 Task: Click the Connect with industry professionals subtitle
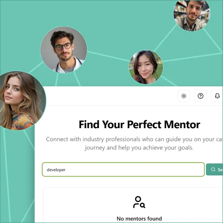tap(134, 139)
